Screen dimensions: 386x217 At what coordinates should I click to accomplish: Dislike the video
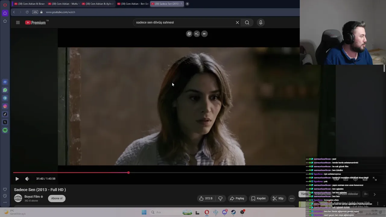click(x=220, y=198)
